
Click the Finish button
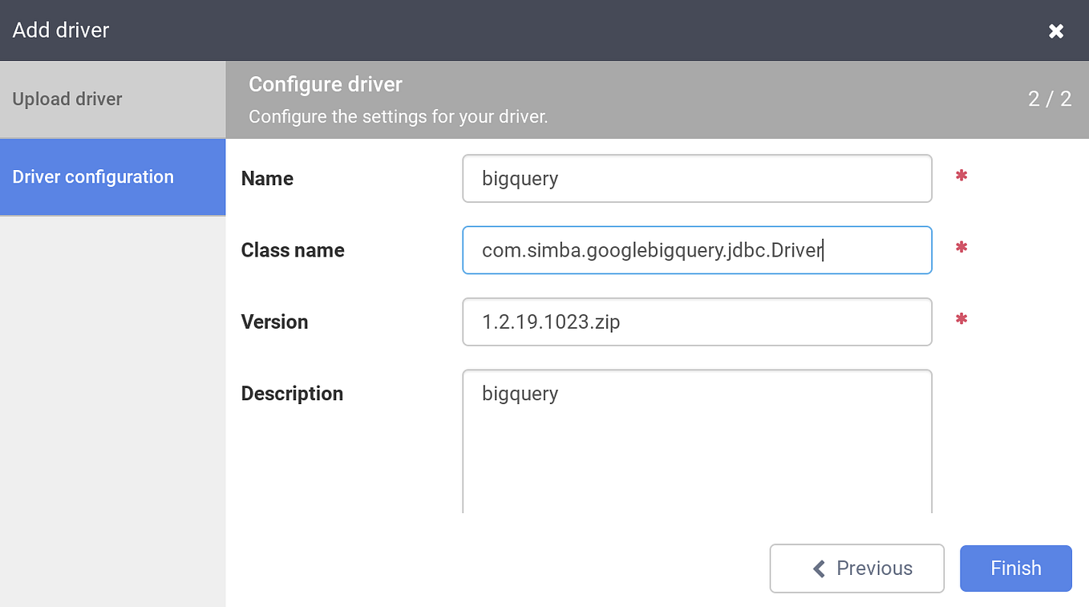pos(1015,568)
